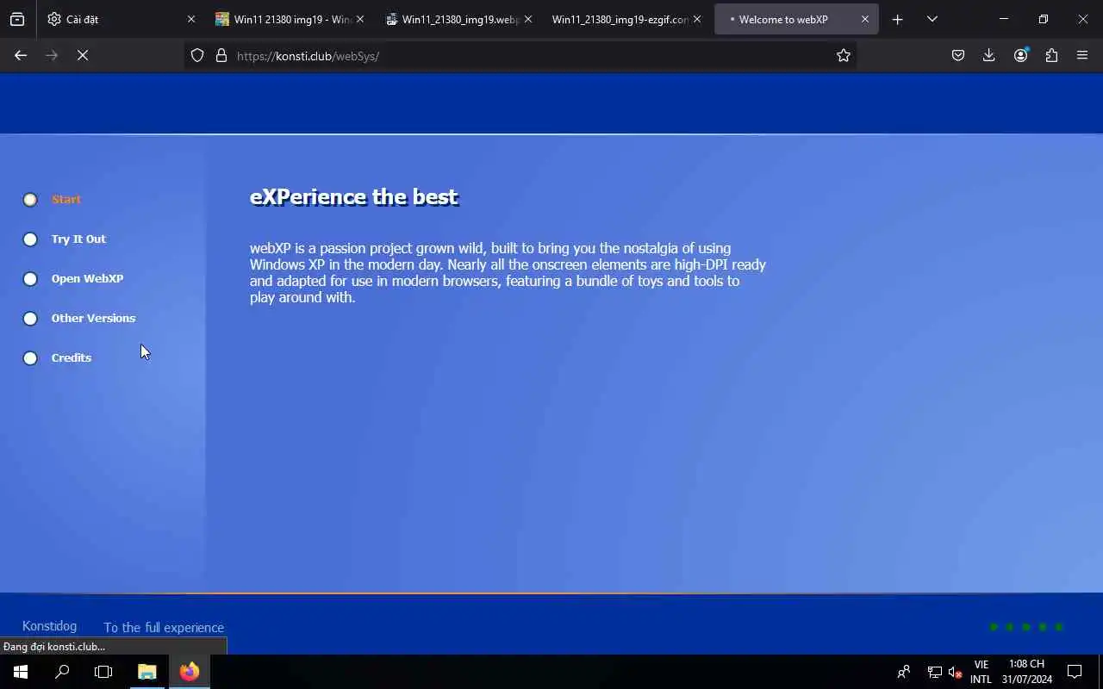Close the Cài đặt tab
Image resolution: width=1103 pixels, height=689 pixels.
191,19
